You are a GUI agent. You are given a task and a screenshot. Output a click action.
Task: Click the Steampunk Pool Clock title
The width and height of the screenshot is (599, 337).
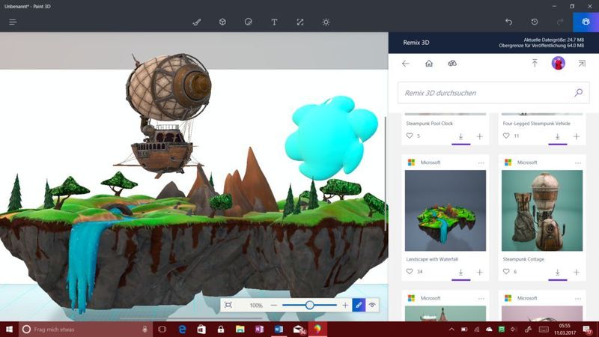[x=429, y=124]
